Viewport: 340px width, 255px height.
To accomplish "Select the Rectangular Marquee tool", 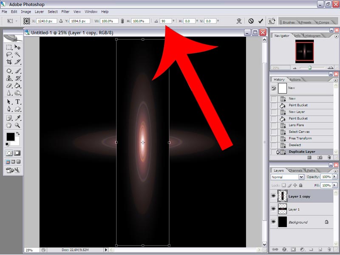I will point(9,47).
